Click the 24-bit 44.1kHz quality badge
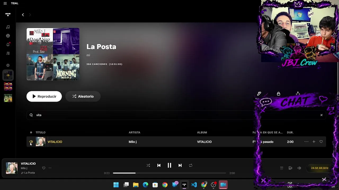 click(319, 168)
